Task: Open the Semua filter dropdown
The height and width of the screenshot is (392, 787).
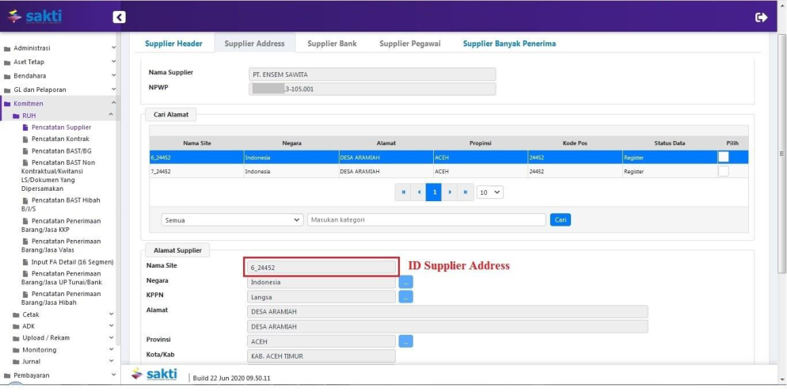Action: [x=232, y=220]
